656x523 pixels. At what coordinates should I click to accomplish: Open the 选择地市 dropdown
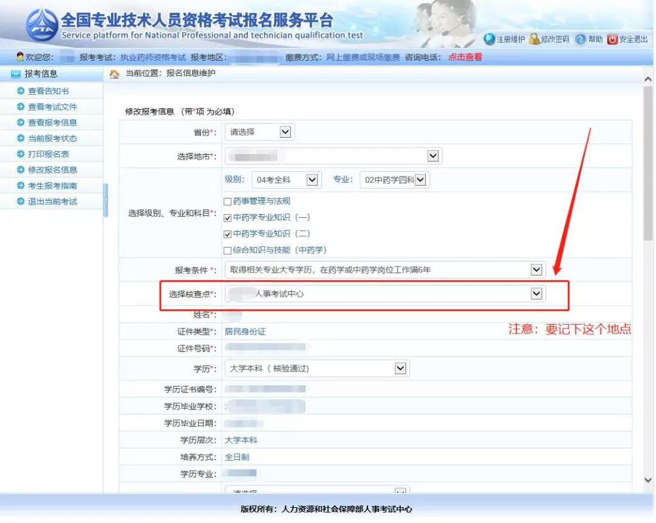(x=333, y=156)
